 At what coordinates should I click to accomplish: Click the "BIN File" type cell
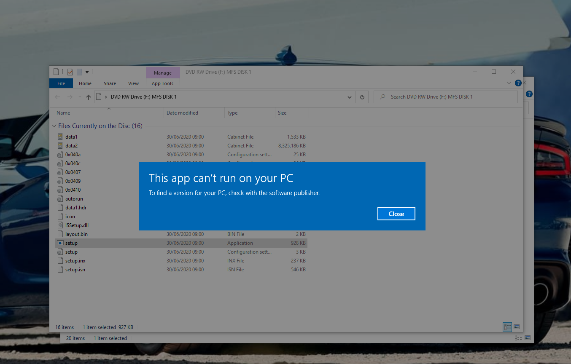pos(236,234)
